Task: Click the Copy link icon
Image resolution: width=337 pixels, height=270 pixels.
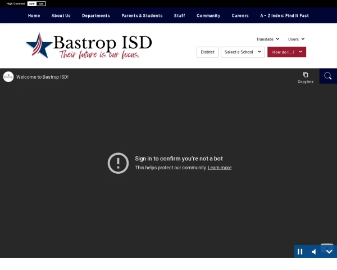Action: (306, 75)
